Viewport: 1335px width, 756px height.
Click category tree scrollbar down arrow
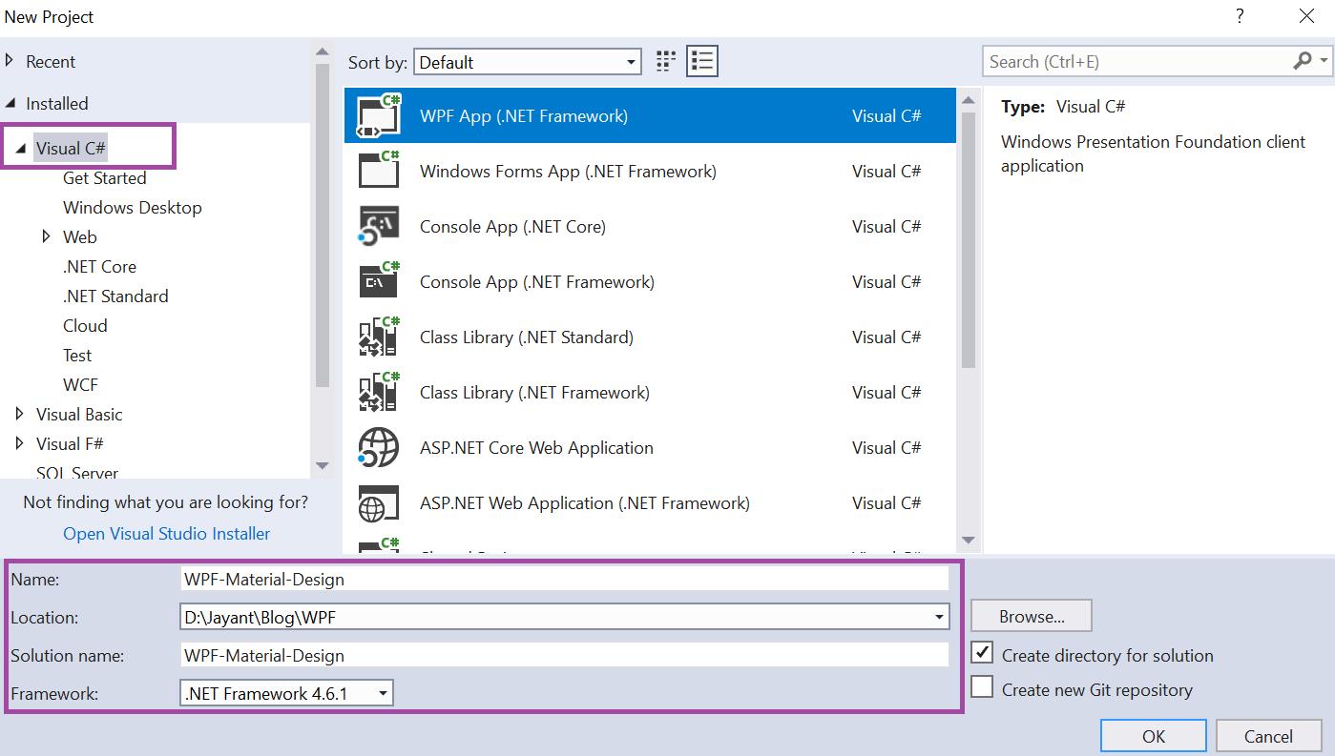click(x=322, y=465)
